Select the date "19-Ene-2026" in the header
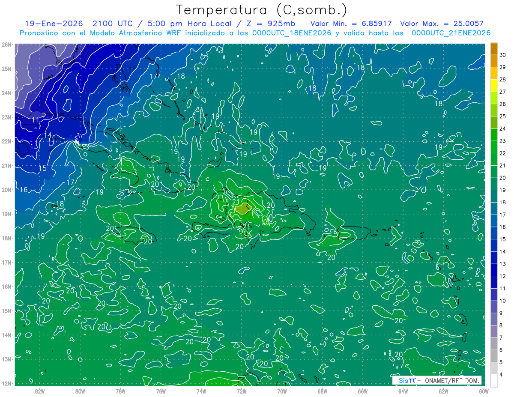This screenshot has height=397, width=514. tap(54, 24)
